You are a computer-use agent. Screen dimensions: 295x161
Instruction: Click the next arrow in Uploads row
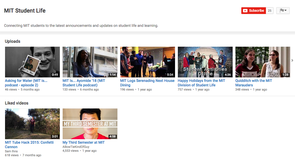click(292, 60)
